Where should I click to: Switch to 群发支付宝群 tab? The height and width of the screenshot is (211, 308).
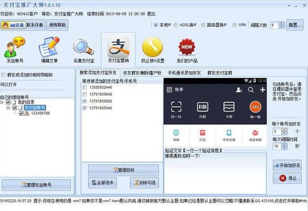[220, 73]
